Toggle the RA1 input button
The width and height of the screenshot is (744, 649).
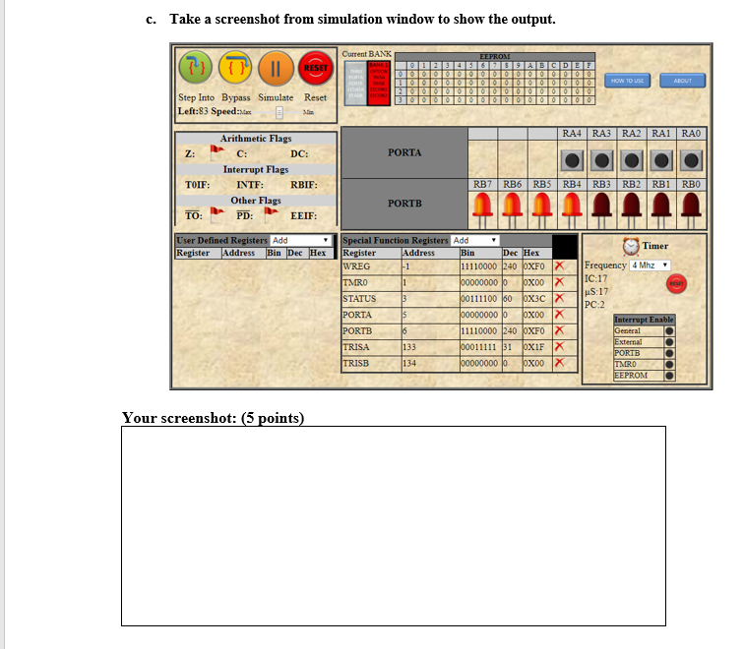[x=661, y=160]
